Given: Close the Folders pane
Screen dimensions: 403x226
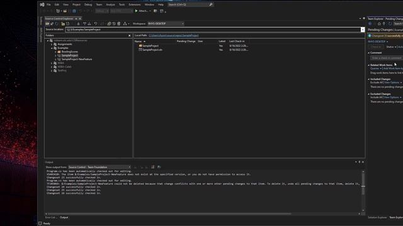Looking at the screenshot, I should [x=130, y=36].
